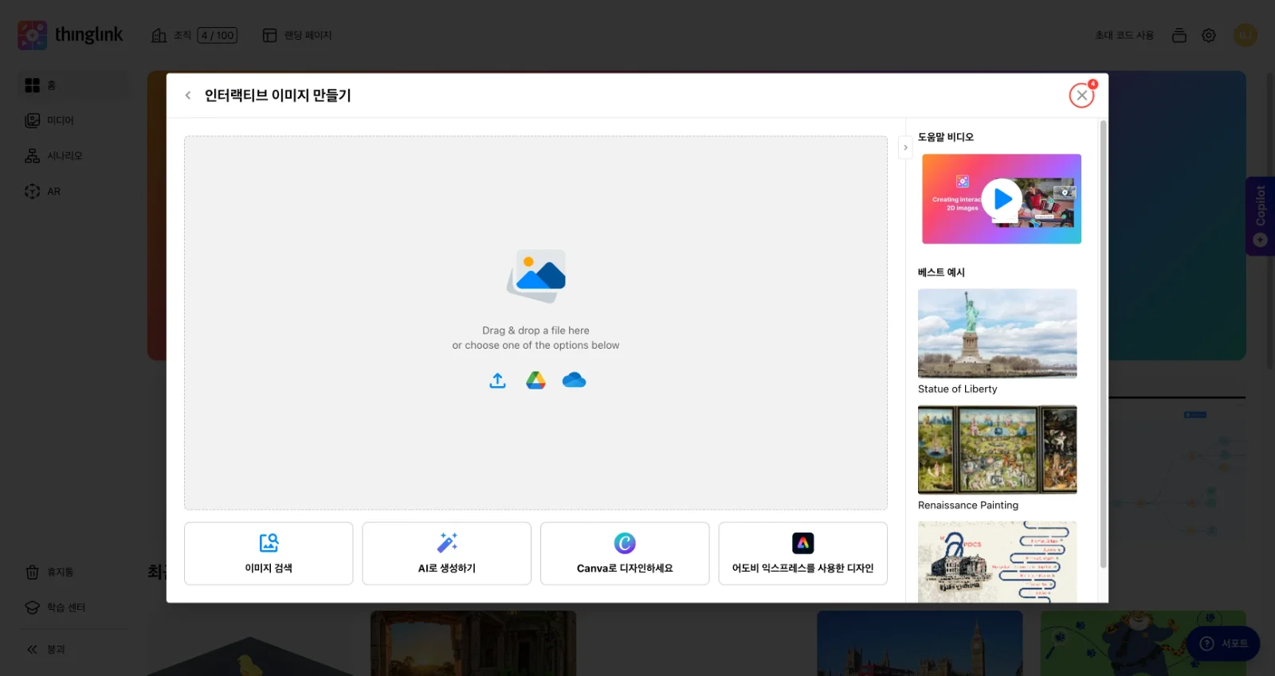Click the 서포트 help button
1275x676 pixels.
tap(1223, 643)
